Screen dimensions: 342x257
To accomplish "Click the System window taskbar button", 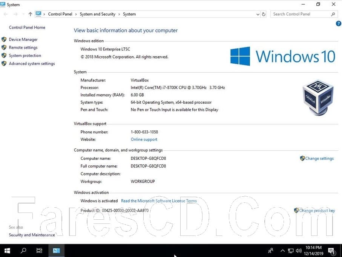I will tap(56, 251).
